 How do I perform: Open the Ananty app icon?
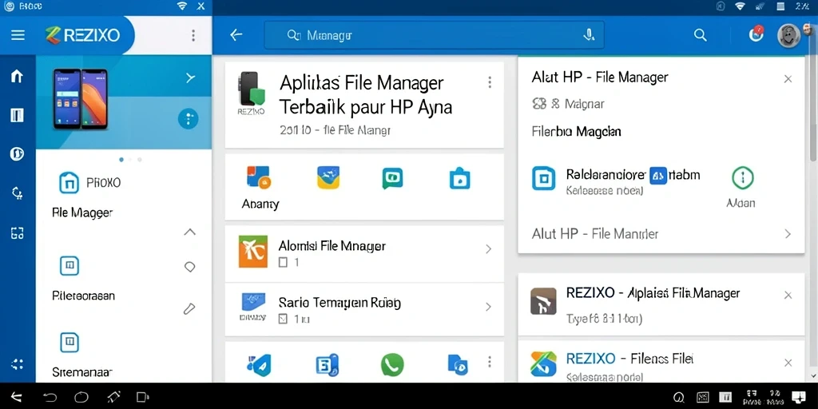pos(258,177)
